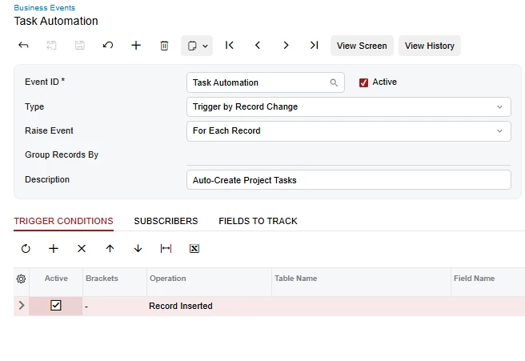The width and height of the screenshot is (525, 361).
Task: Move the condition row down
Action: tap(138, 248)
